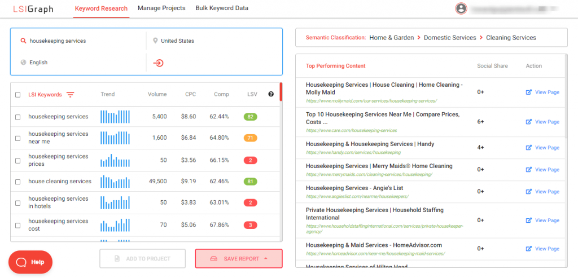Image resolution: width=578 pixels, height=278 pixels.
Task: Open Bulk Keyword Data tab
Action: [x=222, y=8]
